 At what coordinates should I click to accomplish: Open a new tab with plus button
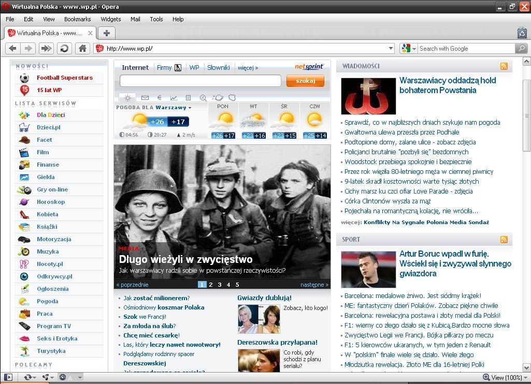click(x=106, y=33)
